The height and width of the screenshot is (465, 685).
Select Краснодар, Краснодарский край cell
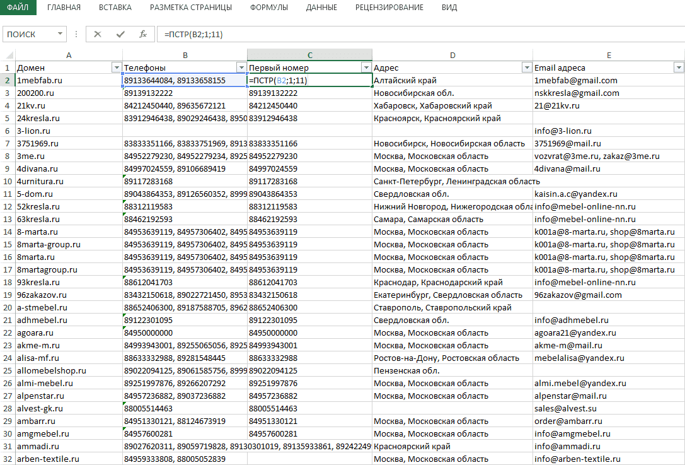pos(452,282)
